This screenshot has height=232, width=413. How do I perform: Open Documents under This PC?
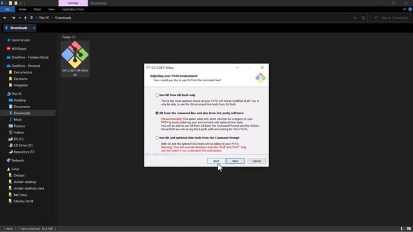22,107
